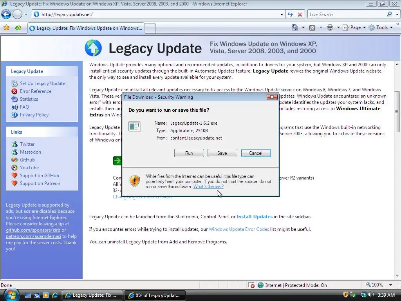Click the volume speaker tray icon
This screenshot has width=401, height=301.
371,295
